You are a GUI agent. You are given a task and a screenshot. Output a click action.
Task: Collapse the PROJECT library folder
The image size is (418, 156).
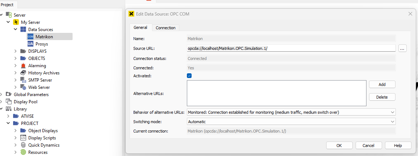coord(8,123)
